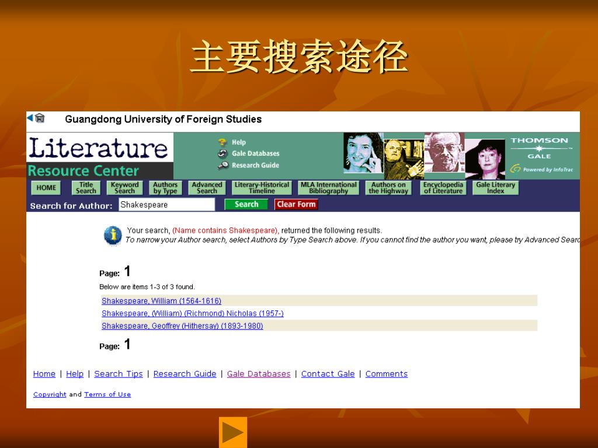Click the blue back arrow icon

[30, 118]
